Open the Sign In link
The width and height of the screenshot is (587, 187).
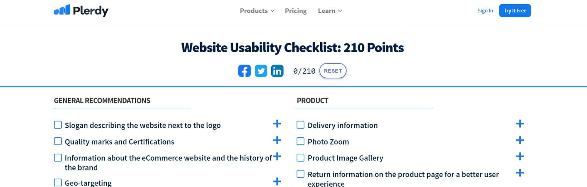tap(485, 11)
